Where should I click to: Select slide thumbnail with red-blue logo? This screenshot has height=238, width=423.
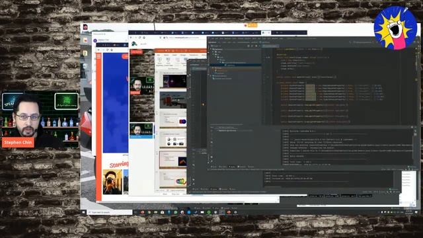tap(173, 120)
